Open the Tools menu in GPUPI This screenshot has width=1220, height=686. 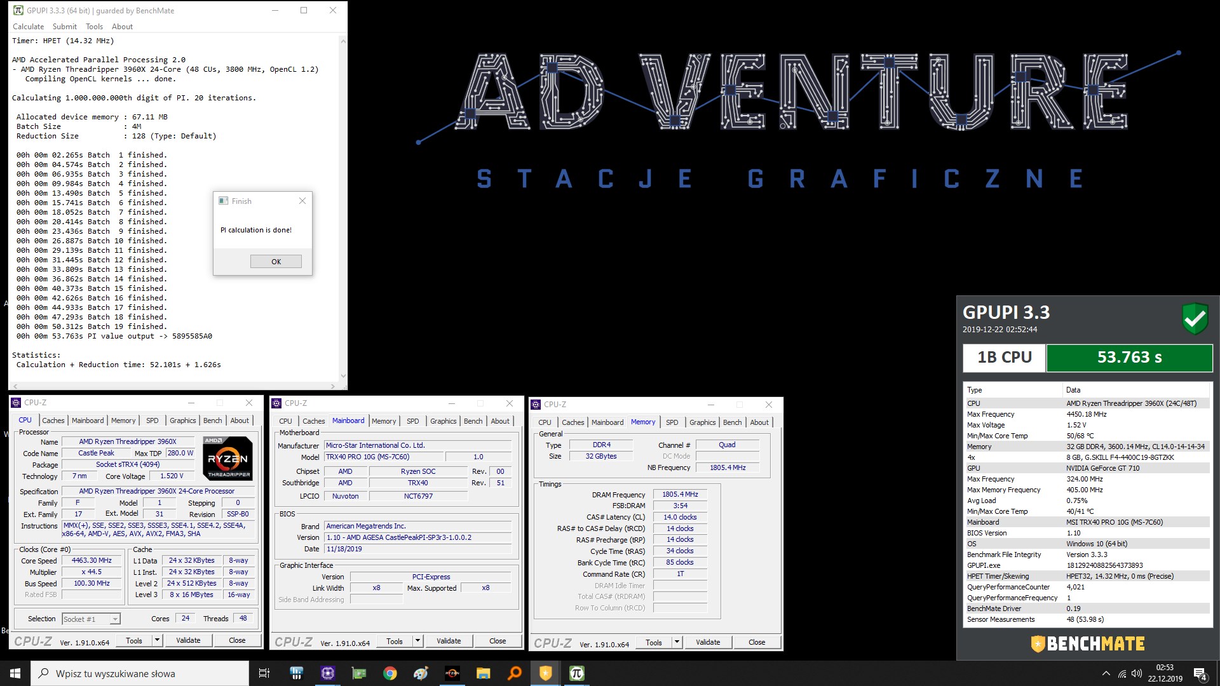point(95,27)
